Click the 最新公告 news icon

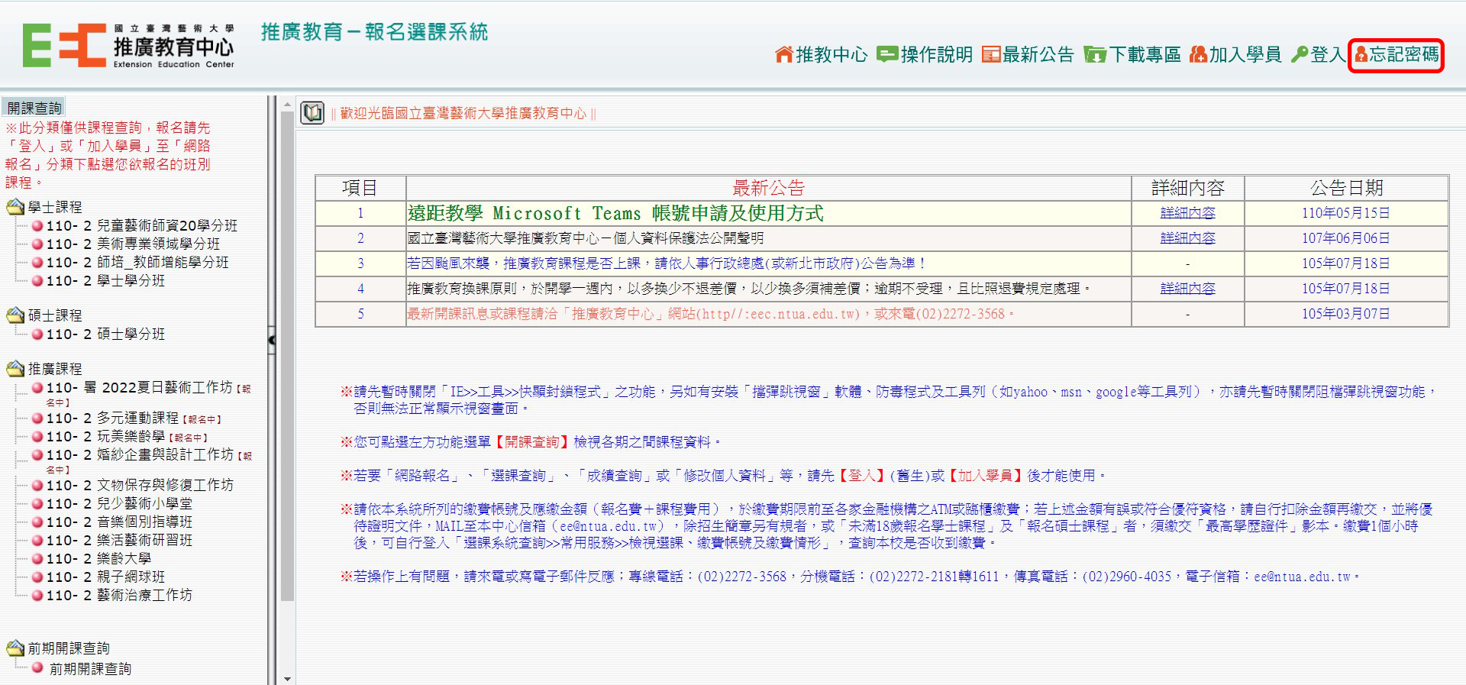[x=991, y=54]
